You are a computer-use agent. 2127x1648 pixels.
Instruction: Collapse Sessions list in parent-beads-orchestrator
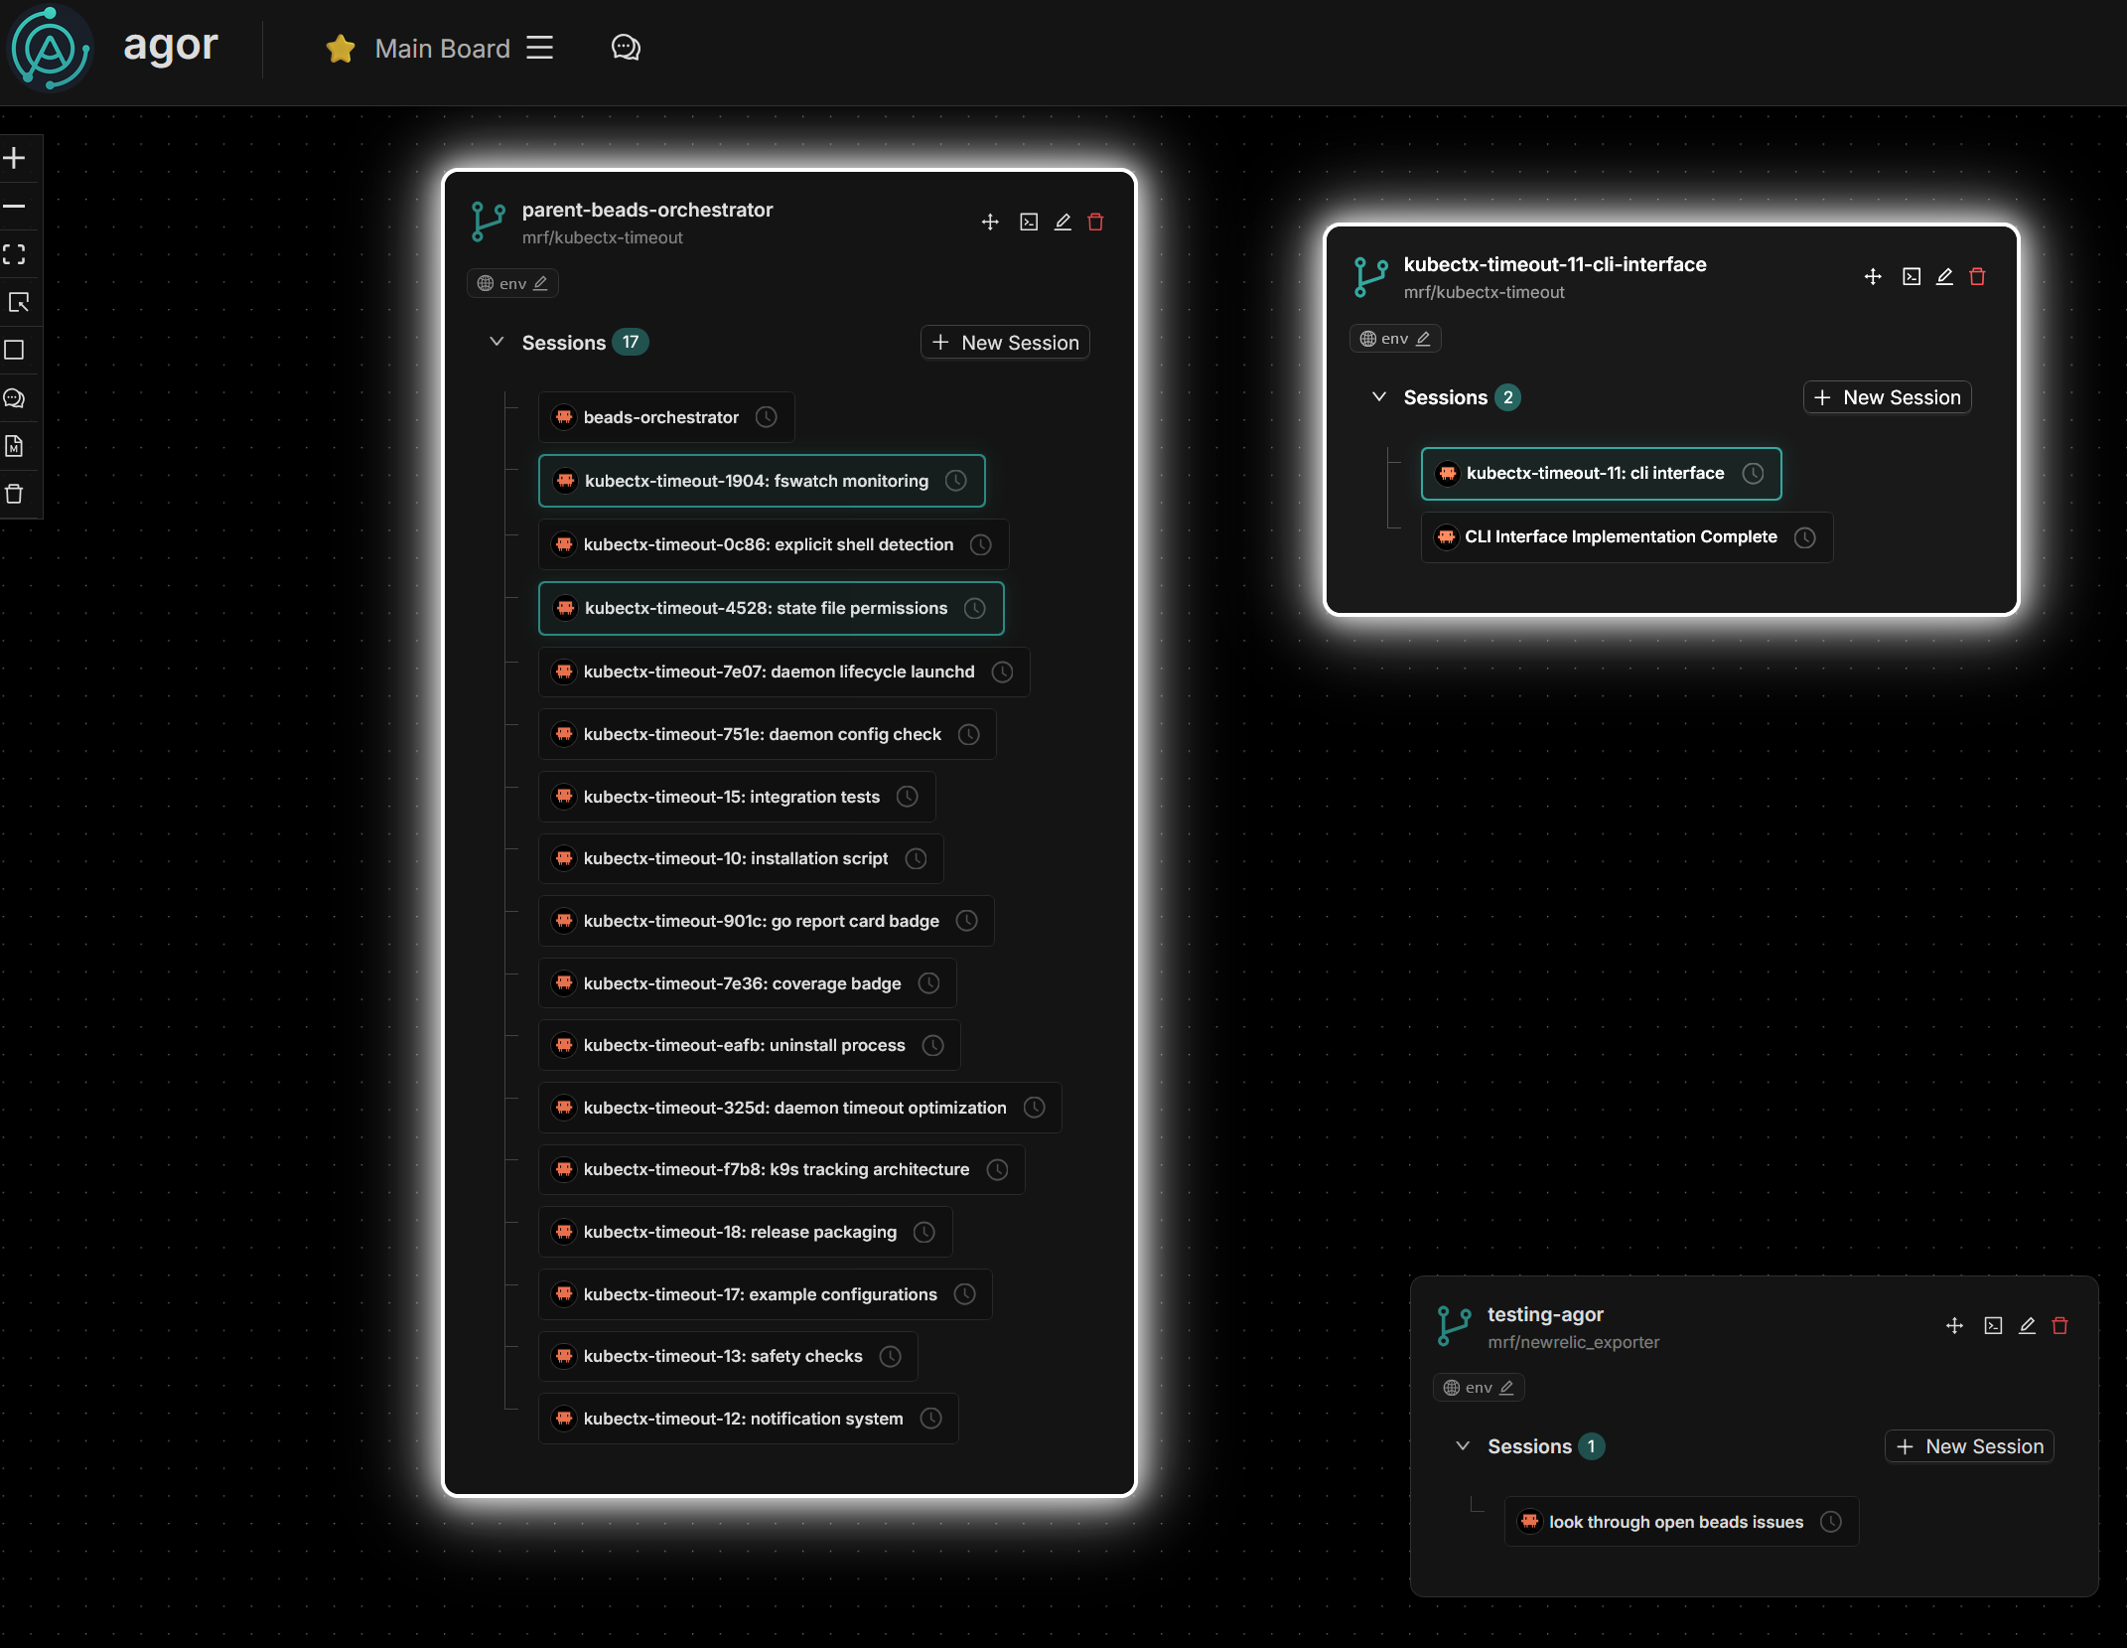point(496,342)
